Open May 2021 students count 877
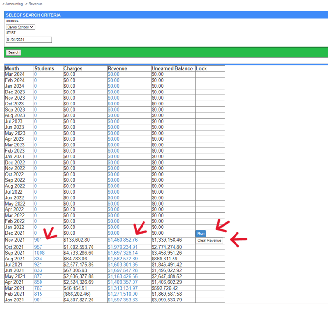This screenshot has height=321, width=328. [38, 277]
